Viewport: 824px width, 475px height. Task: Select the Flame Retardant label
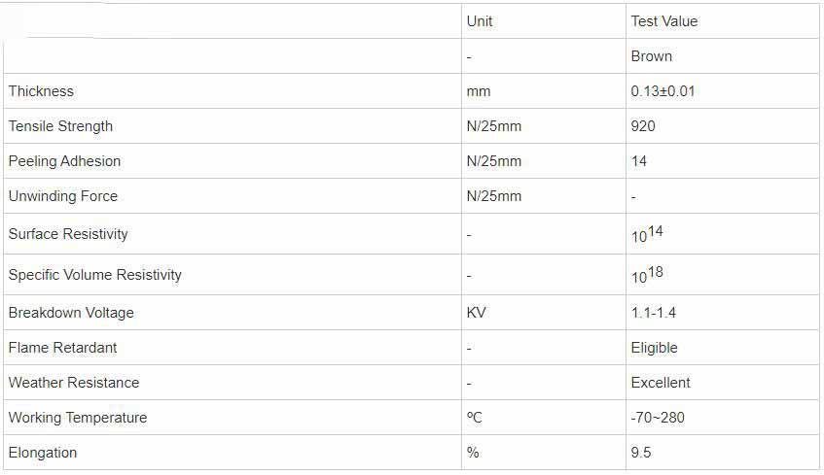coord(62,348)
